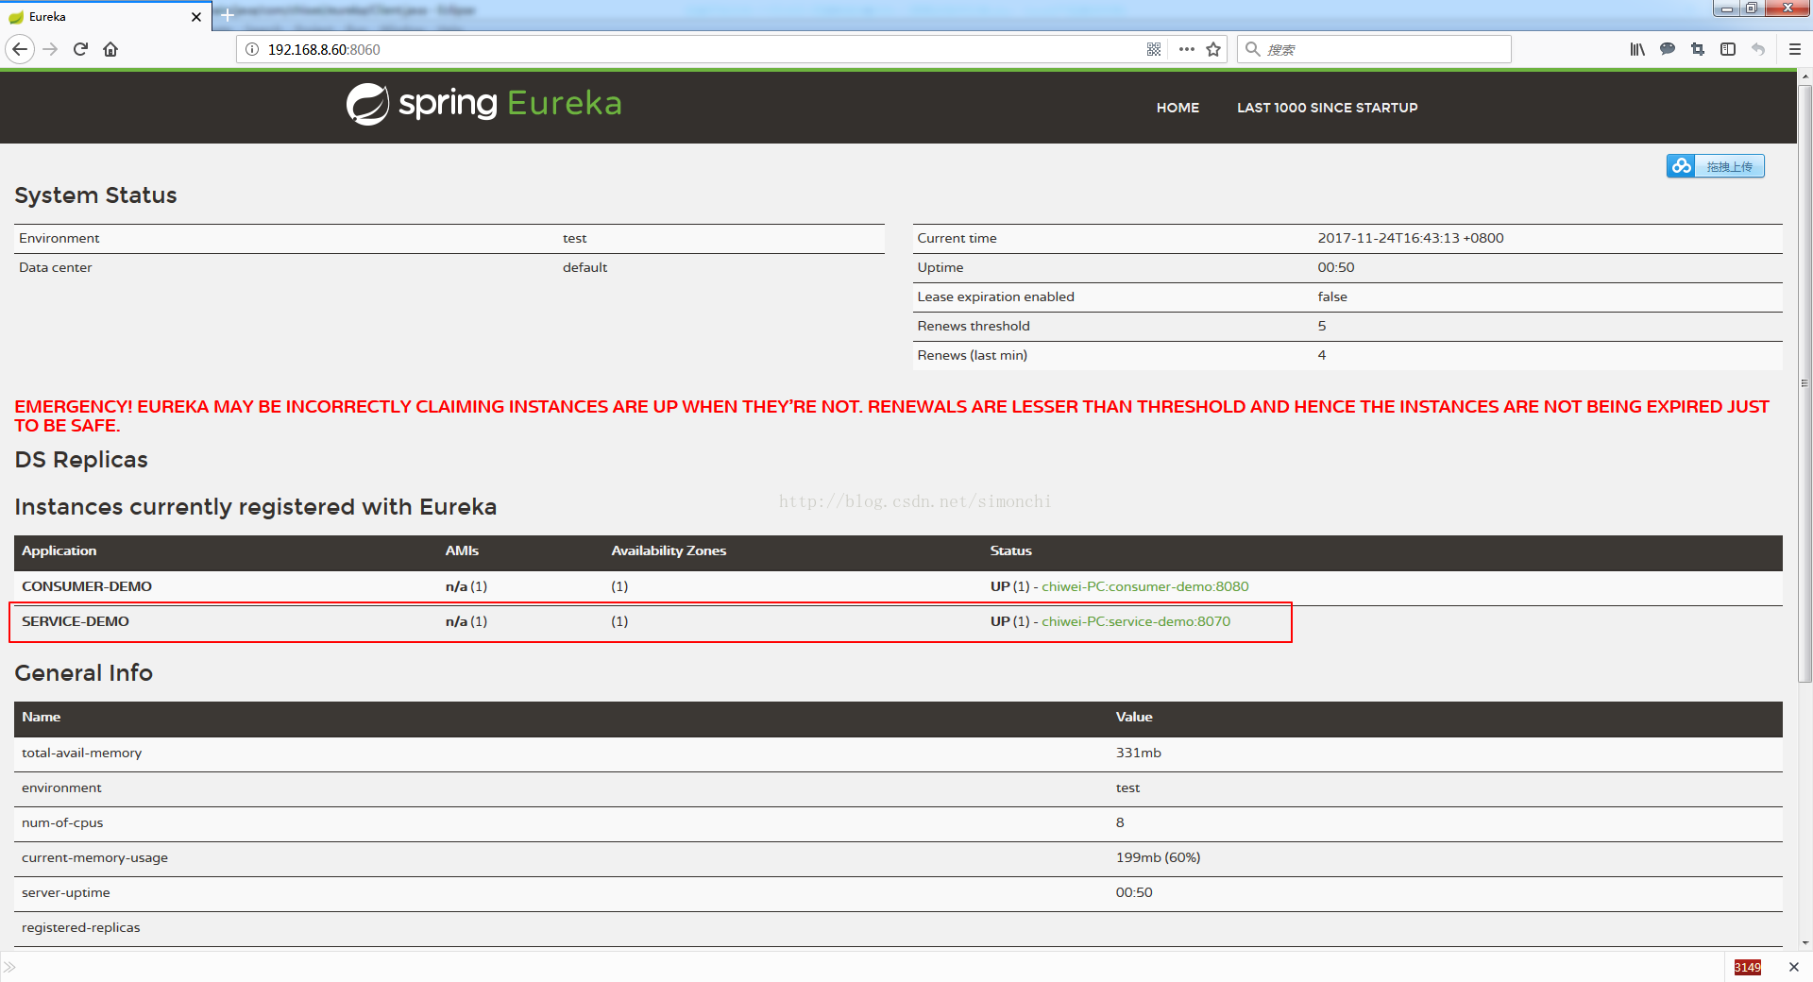
Task: Click the browser search box
Action: pos(1375,49)
